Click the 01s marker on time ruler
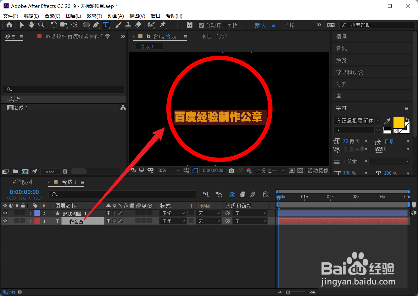 point(304,197)
